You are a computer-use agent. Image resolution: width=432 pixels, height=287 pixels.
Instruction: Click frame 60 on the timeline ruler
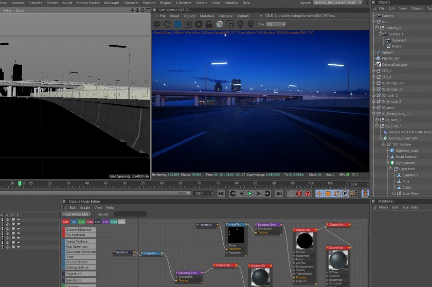tap(161, 183)
